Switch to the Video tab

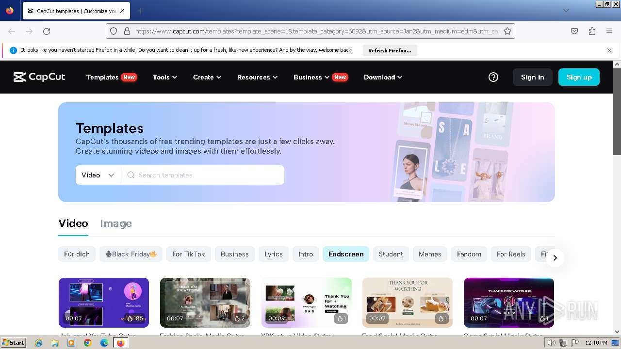pyautogui.click(x=73, y=223)
